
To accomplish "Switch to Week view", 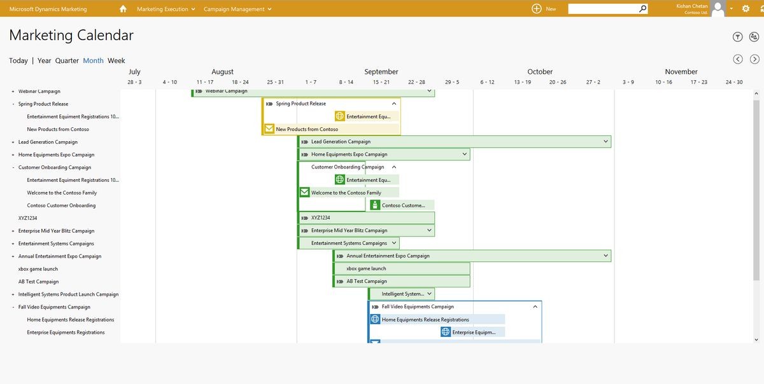I will coord(117,60).
